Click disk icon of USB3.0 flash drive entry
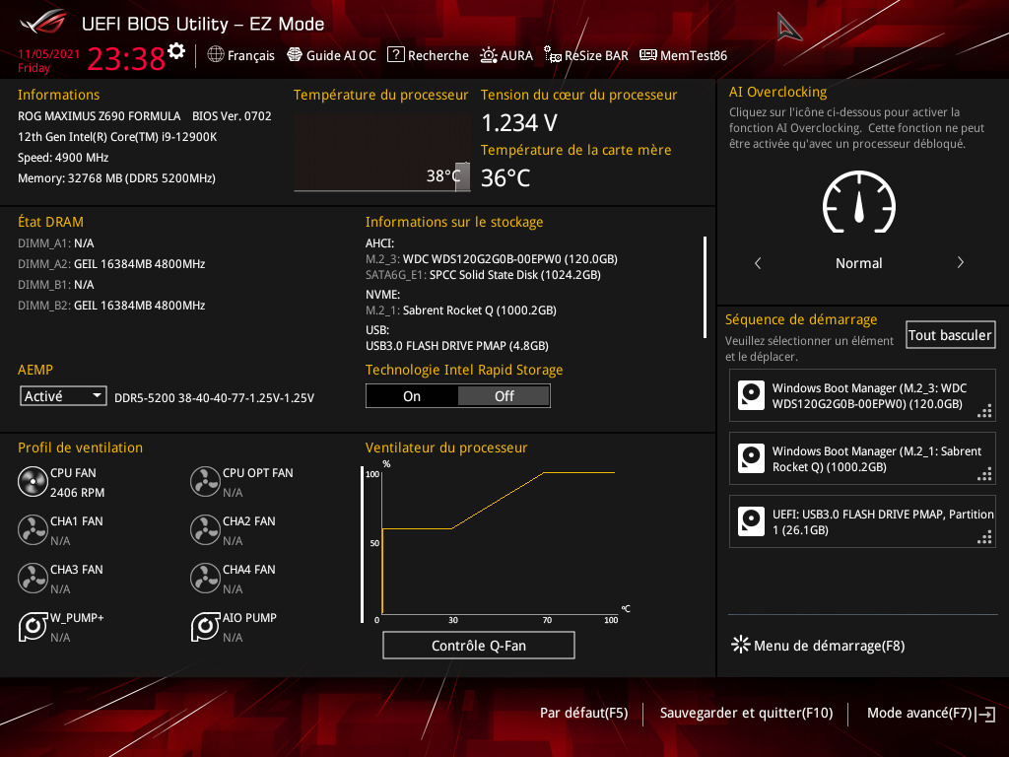Image resolution: width=1009 pixels, height=757 pixels. pos(751,521)
